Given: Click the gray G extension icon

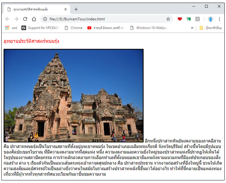Looking at the screenshot, I should [198, 19].
